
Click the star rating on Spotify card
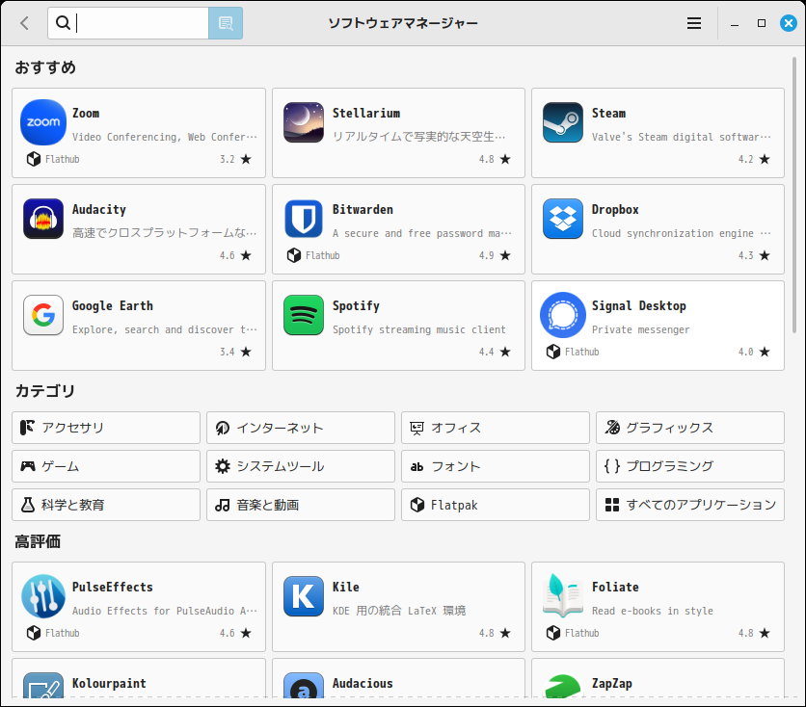pyautogui.click(x=495, y=352)
